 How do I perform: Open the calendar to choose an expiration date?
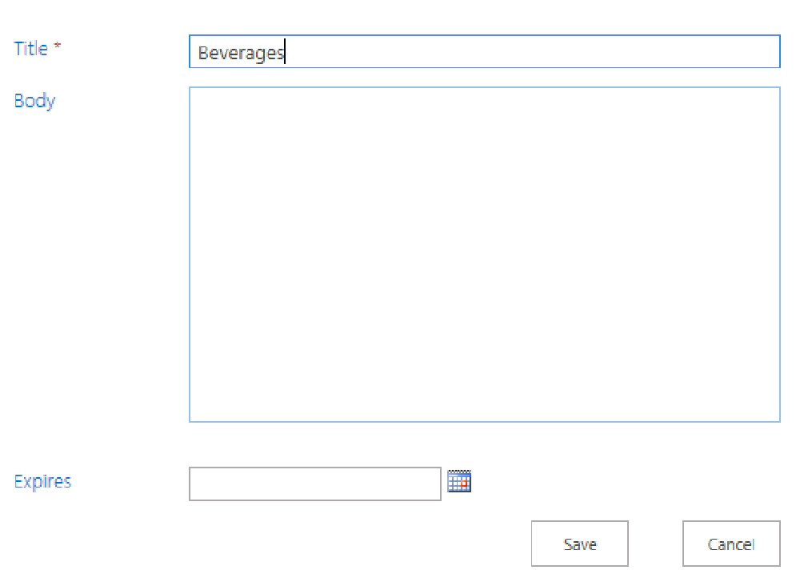[459, 481]
